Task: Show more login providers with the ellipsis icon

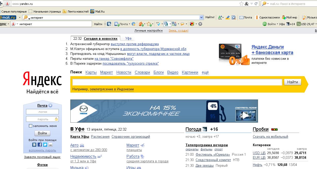Action: point(50,145)
